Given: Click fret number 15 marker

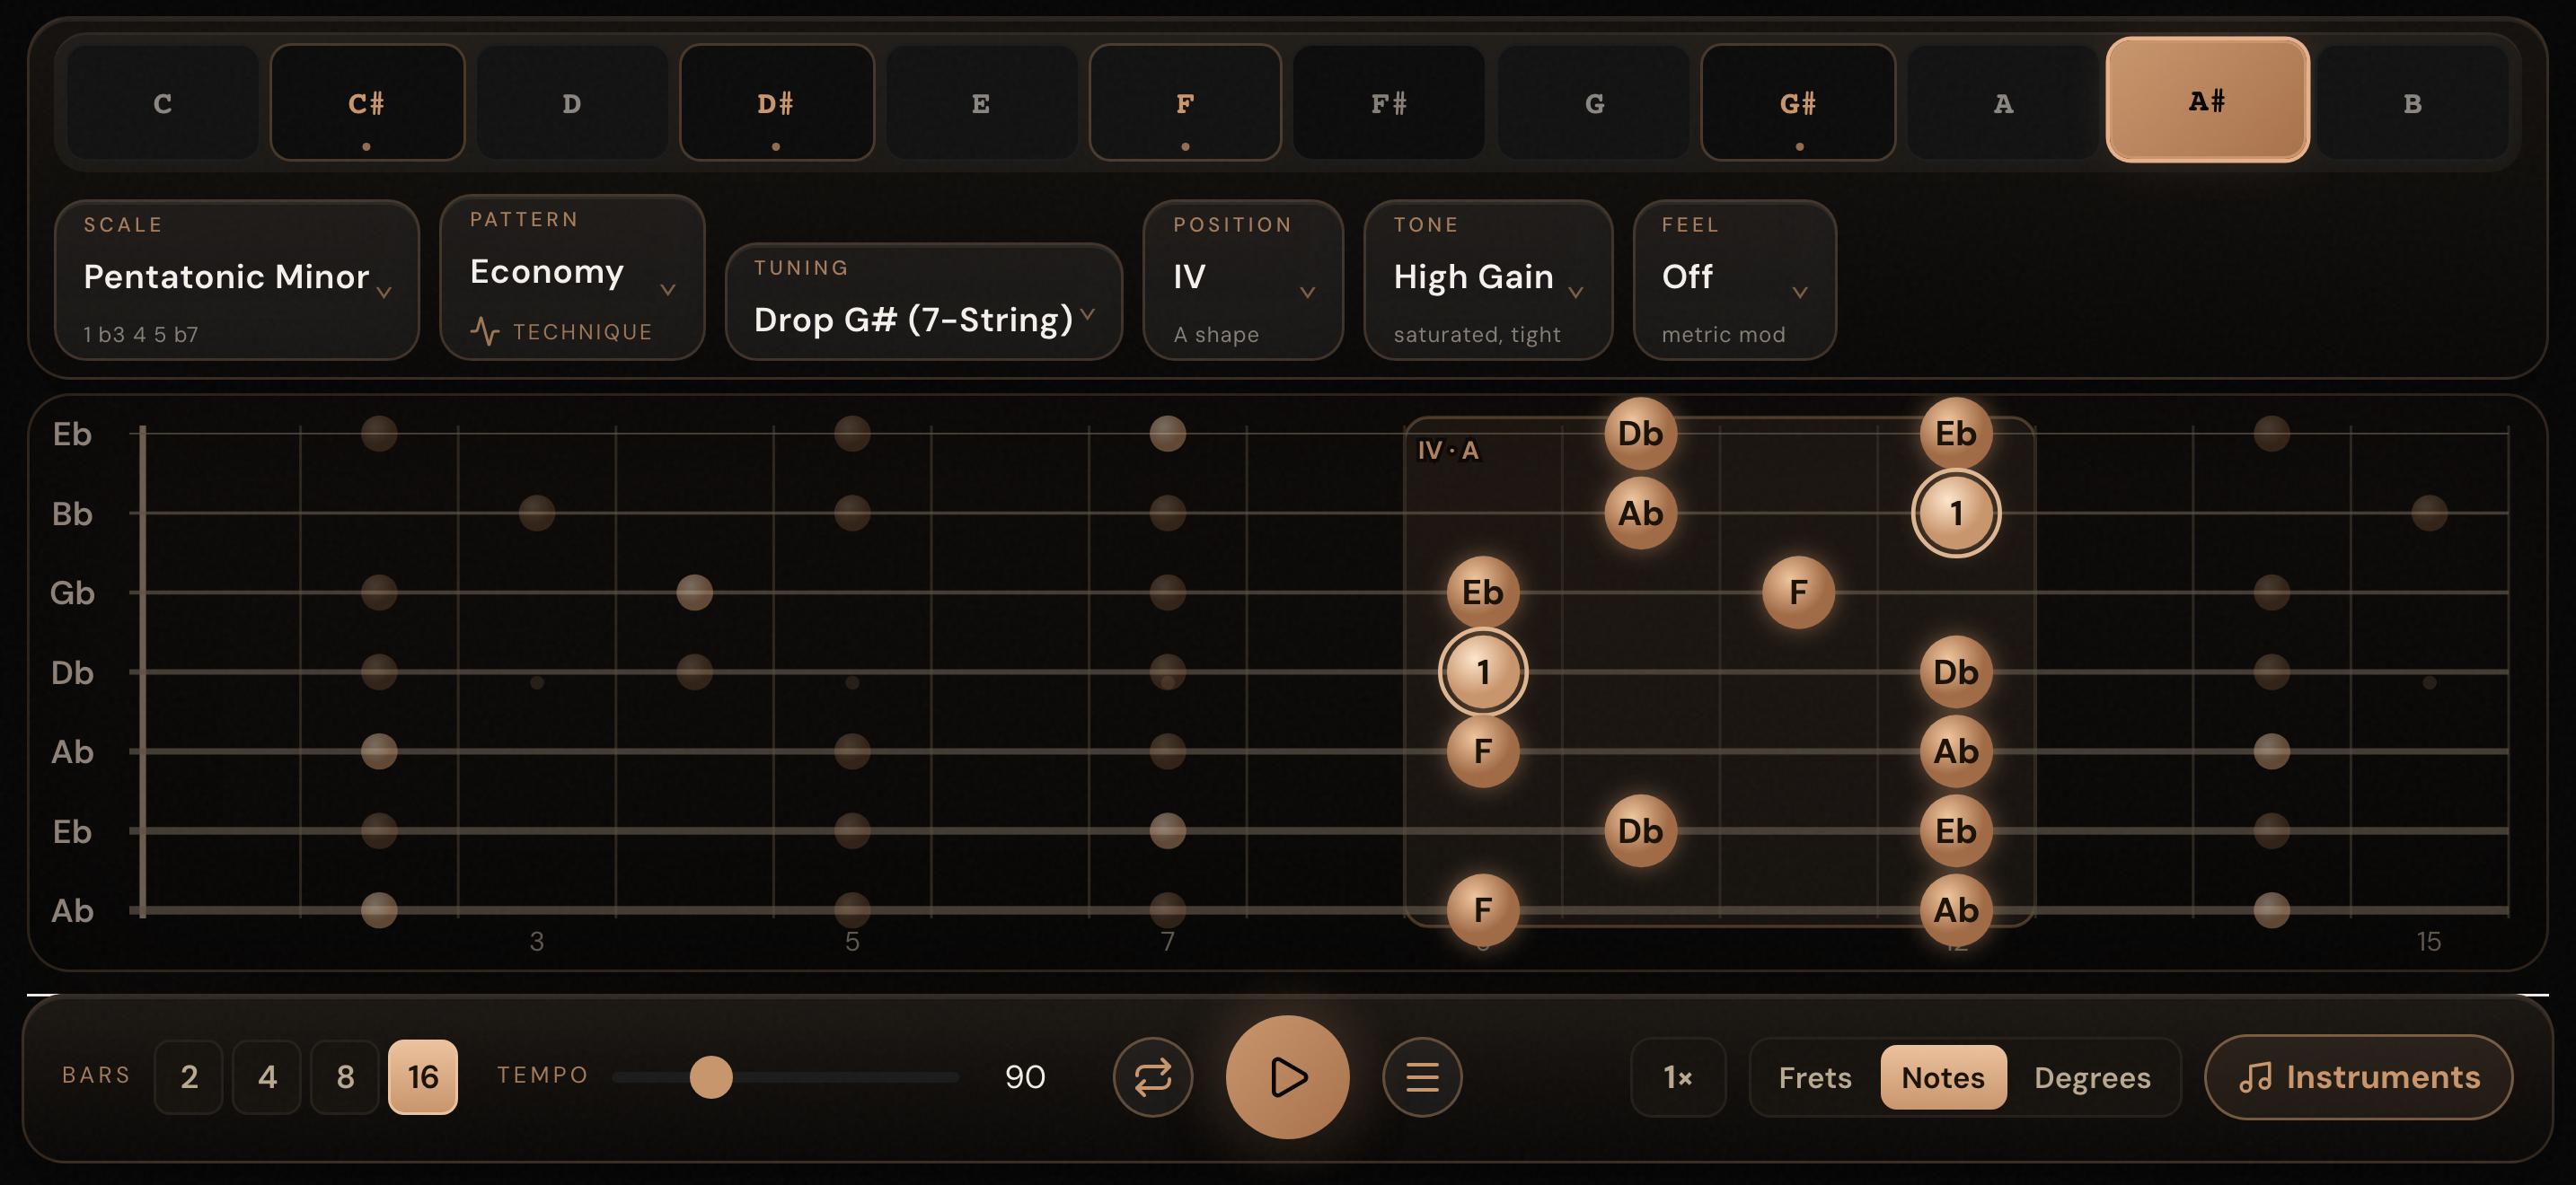Looking at the screenshot, I should point(2428,941).
